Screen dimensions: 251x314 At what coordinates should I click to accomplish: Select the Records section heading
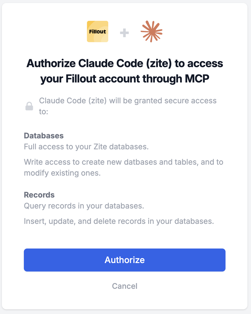(x=39, y=195)
